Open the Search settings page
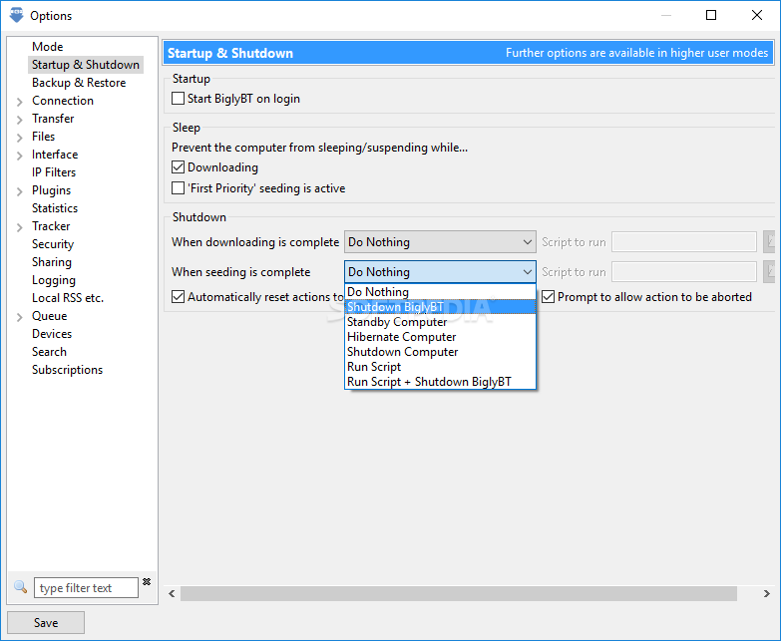This screenshot has width=781, height=641. (x=49, y=351)
